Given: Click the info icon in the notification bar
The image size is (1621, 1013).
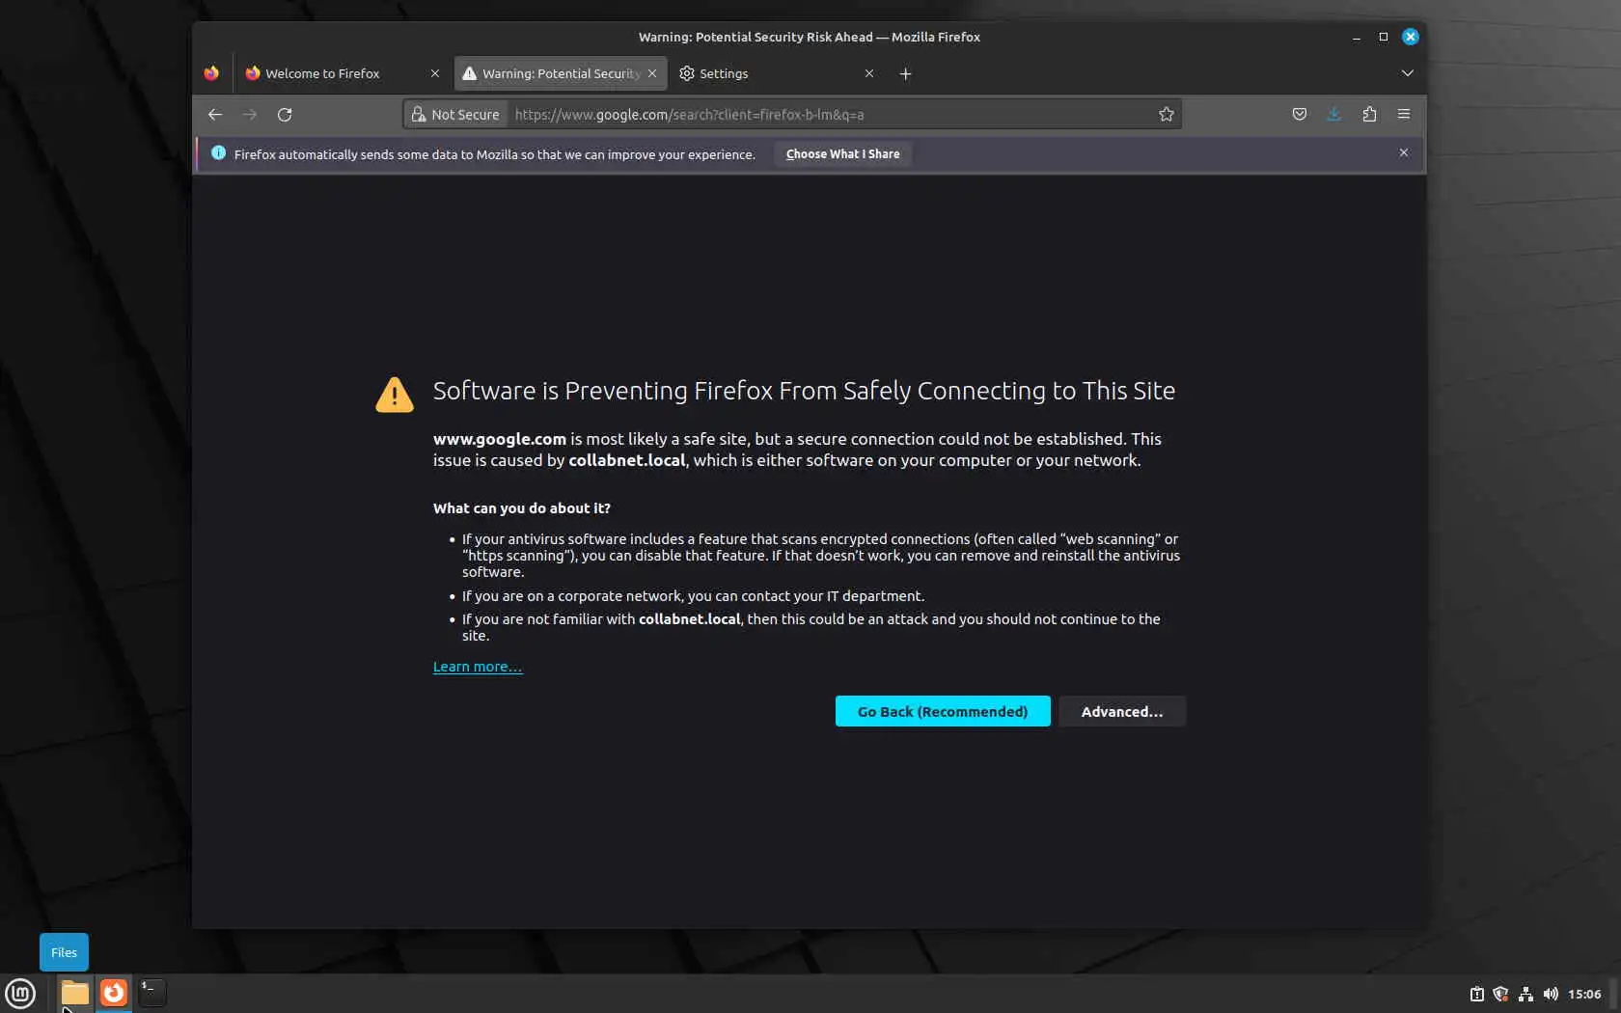Looking at the screenshot, I should pos(218,153).
